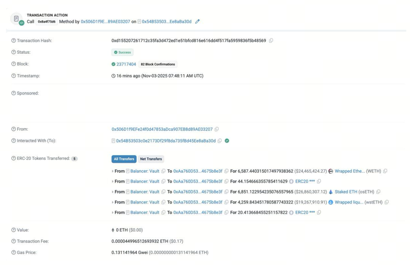Open ERC20 *** link in the 44.1546 row
This screenshot has height=265, width=410.
(305, 181)
